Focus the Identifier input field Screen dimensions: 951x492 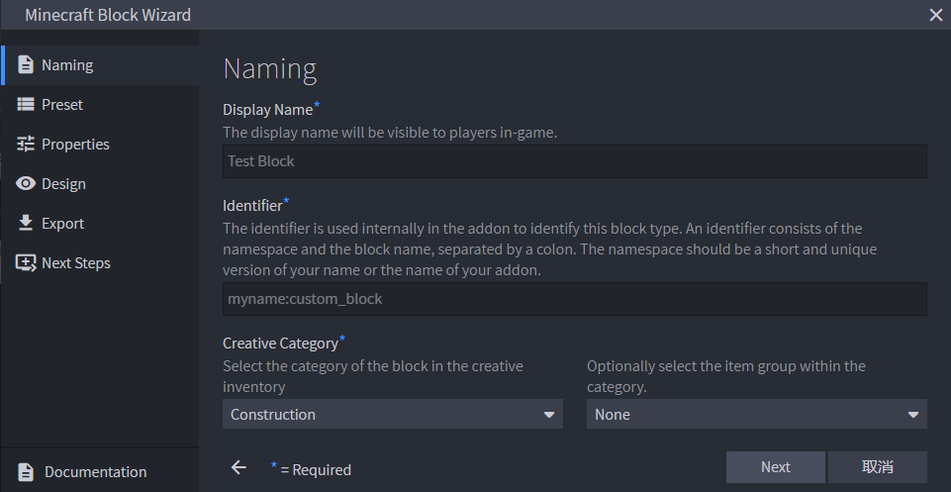(574, 299)
